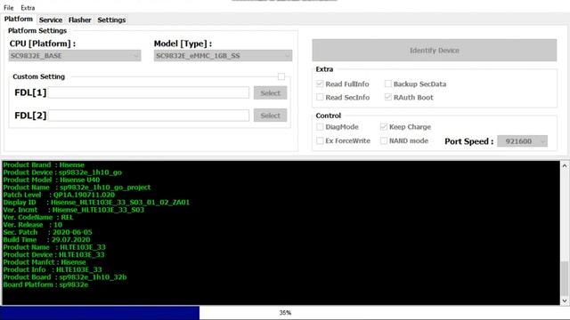Toggle Backup SecData checkbox
Screen dimensions: 570x320
(388, 84)
